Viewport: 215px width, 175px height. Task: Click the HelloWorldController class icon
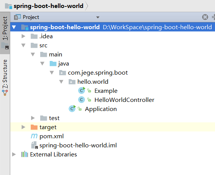[x=82, y=100]
